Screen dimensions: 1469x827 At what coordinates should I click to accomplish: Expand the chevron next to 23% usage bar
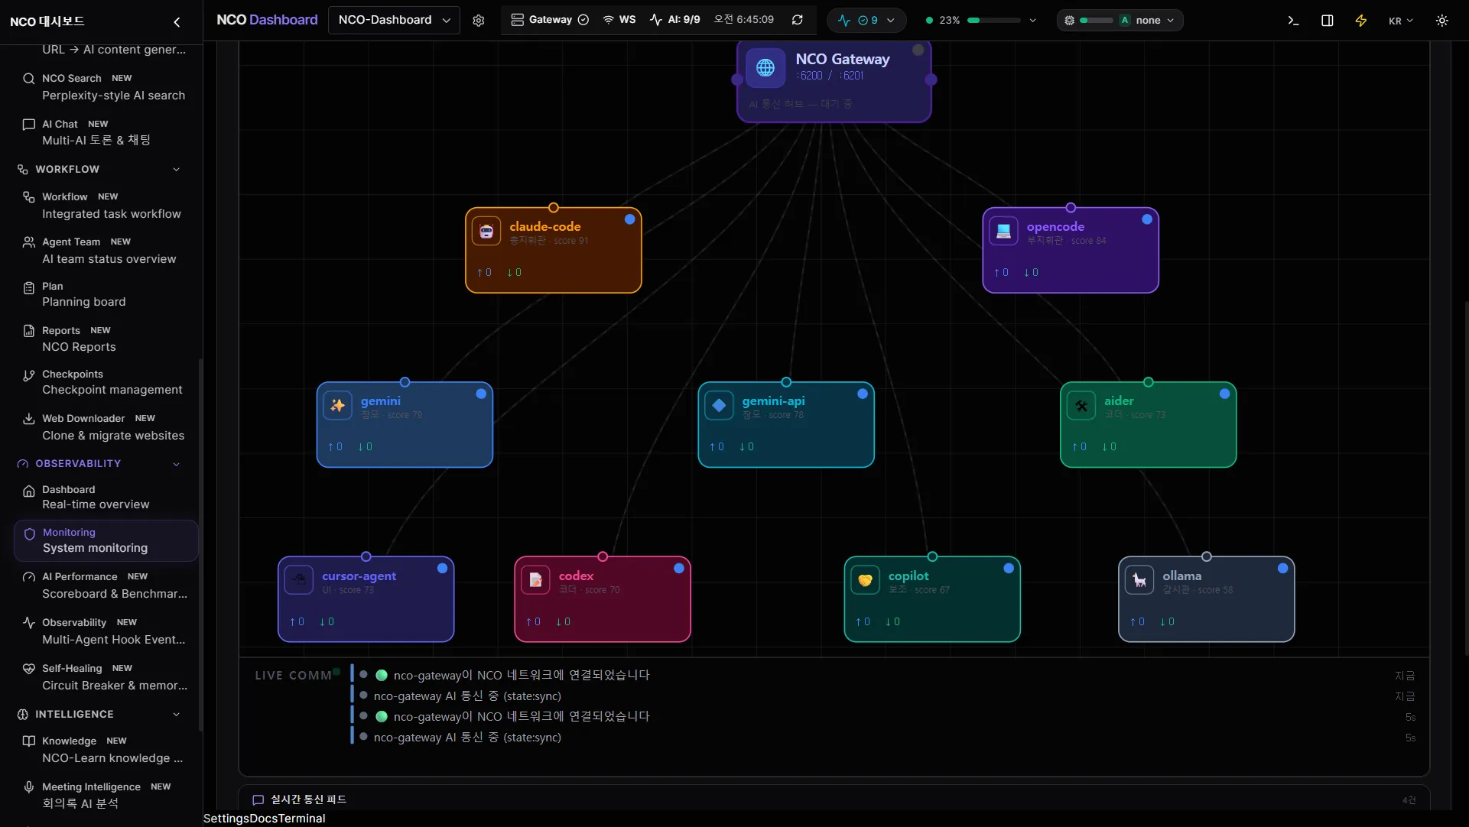pyautogui.click(x=1033, y=21)
